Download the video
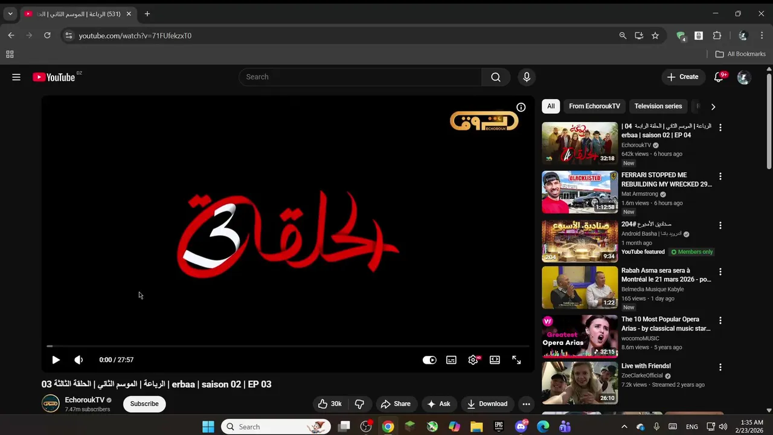773x435 pixels. [x=487, y=404]
